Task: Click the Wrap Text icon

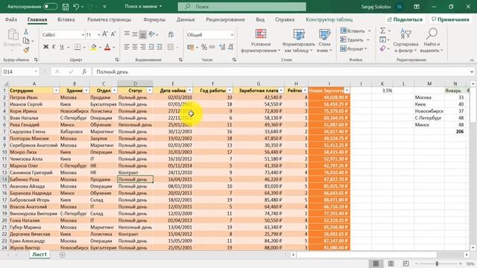Action: [x=171, y=35]
